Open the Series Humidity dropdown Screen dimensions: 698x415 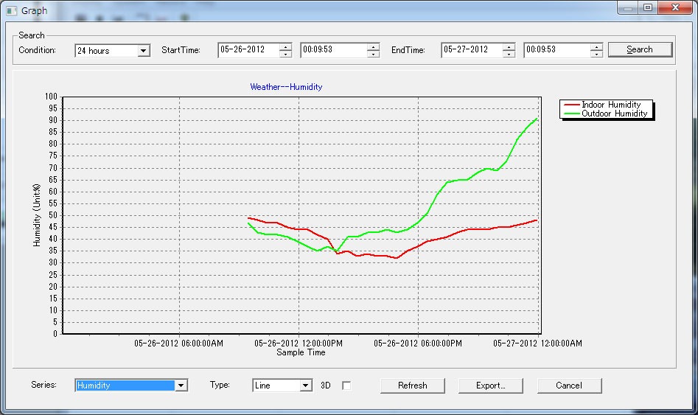pyautogui.click(x=181, y=386)
